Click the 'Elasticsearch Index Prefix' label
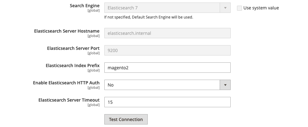 (73, 66)
